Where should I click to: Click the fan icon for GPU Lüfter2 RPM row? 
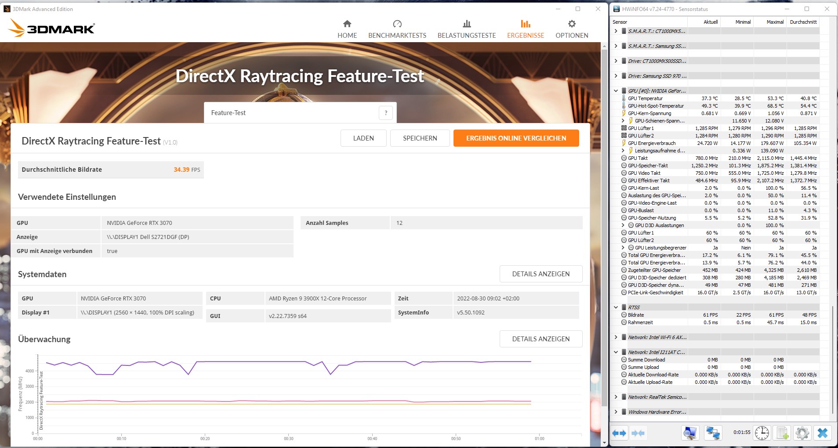pos(624,136)
